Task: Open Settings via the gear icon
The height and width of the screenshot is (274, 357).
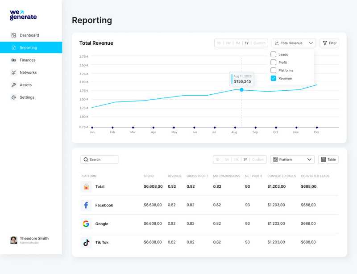Action: coord(13,97)
